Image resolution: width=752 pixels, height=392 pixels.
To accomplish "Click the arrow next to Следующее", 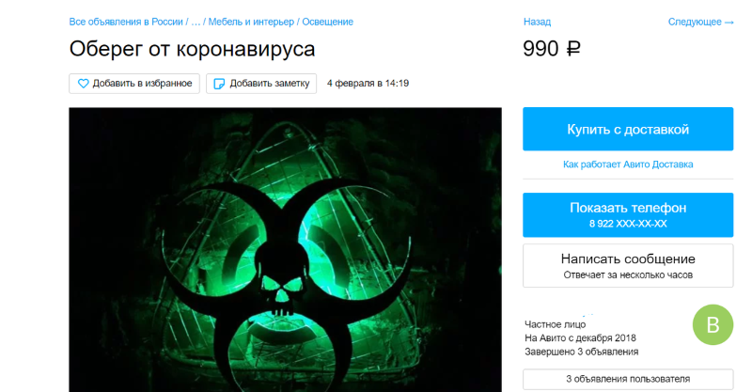I will [x=729, y=23].
